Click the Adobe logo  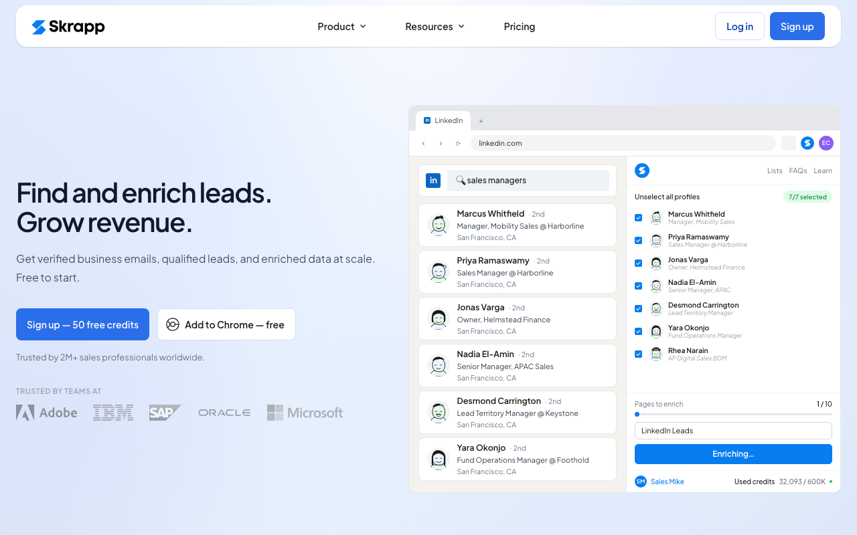coord(47,413)
